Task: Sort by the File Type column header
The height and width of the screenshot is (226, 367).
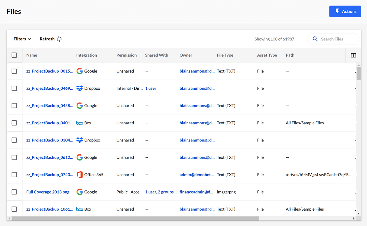Action: [225, 55]
